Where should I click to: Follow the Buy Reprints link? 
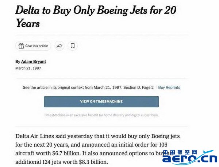[x=169, y=88]
